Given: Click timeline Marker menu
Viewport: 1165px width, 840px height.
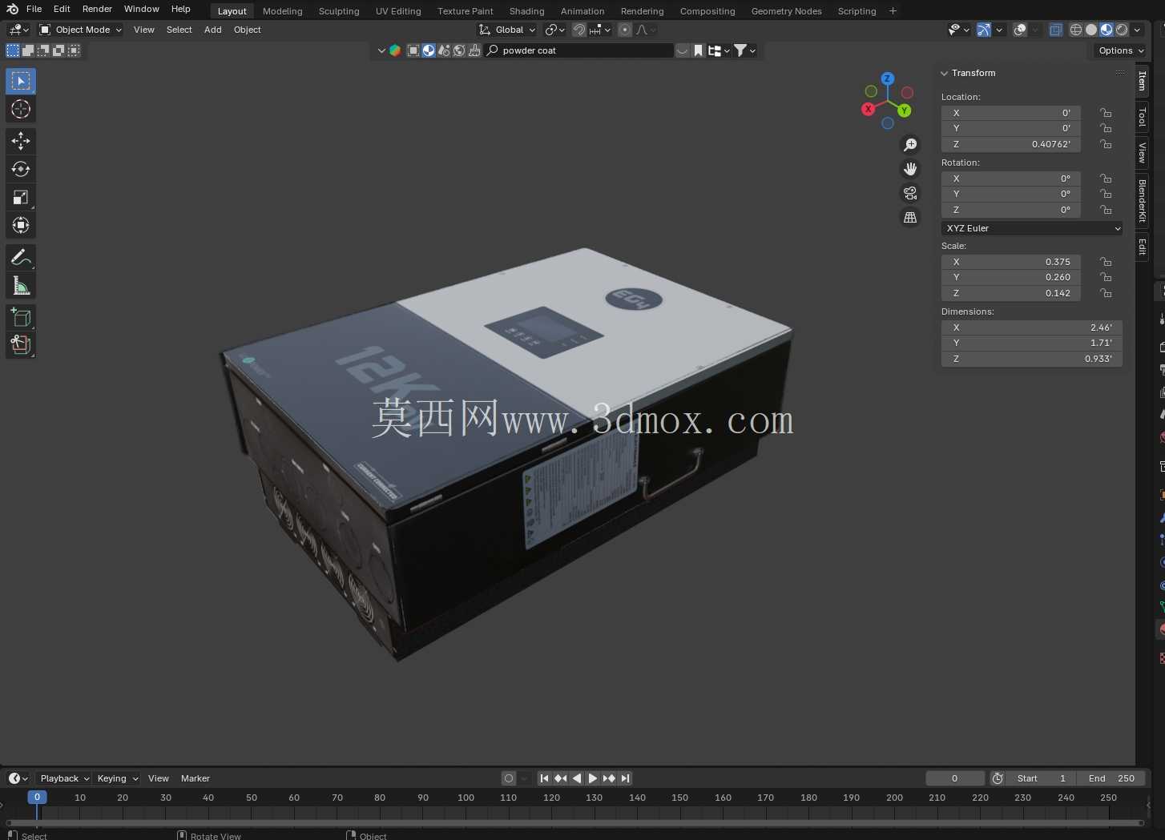Looking at the screenshot, I should click(195, 778).
